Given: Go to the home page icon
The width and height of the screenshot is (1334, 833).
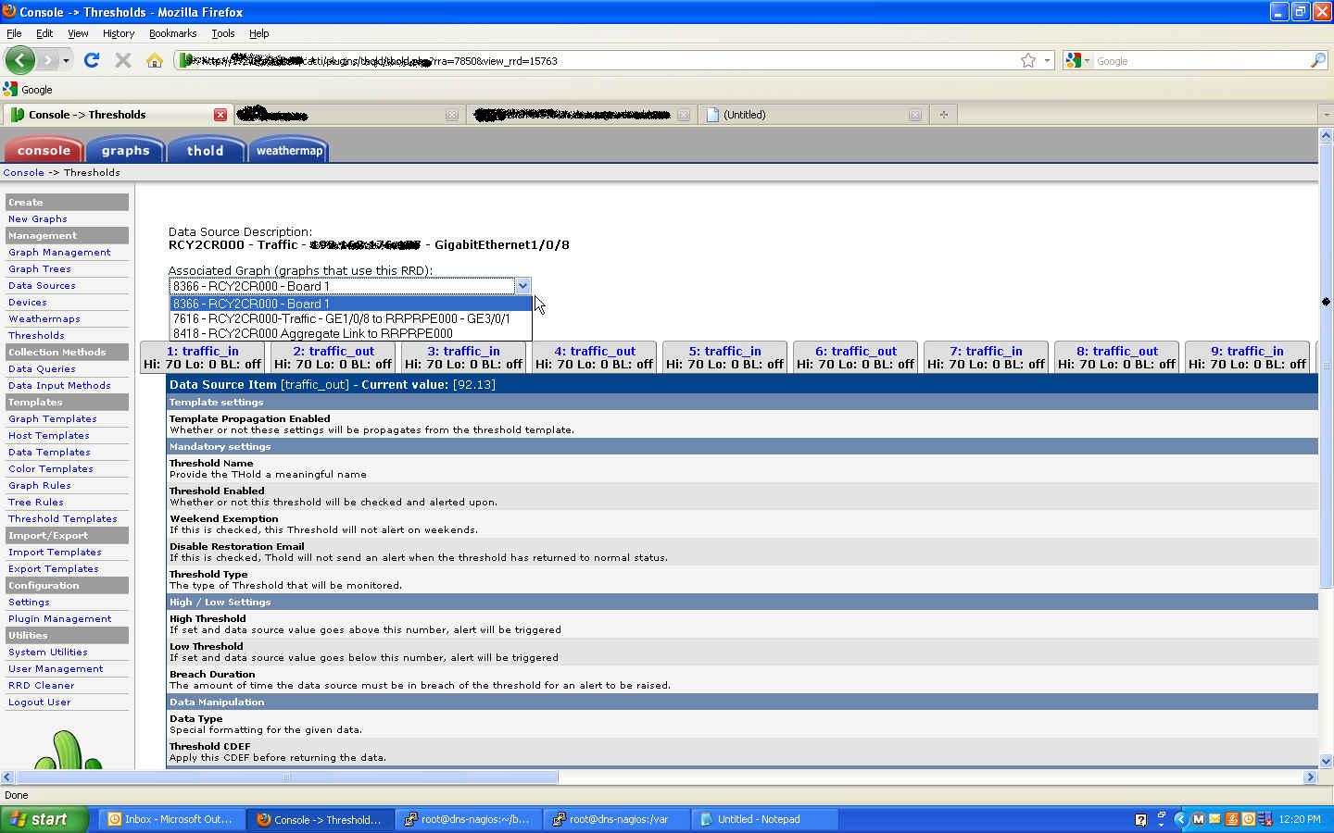Looking at the screenshot, I should [154, 60].
